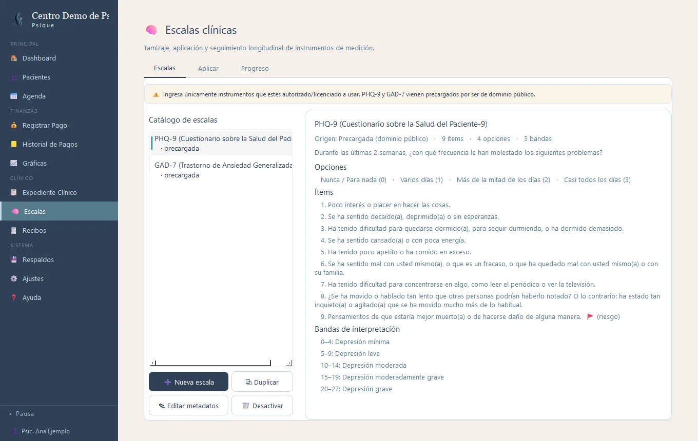Image resolution: width=698 pixels, height=441 pixels.
Task: Open Respaldos floppy disk icon
Action: [x=14, y=260]
